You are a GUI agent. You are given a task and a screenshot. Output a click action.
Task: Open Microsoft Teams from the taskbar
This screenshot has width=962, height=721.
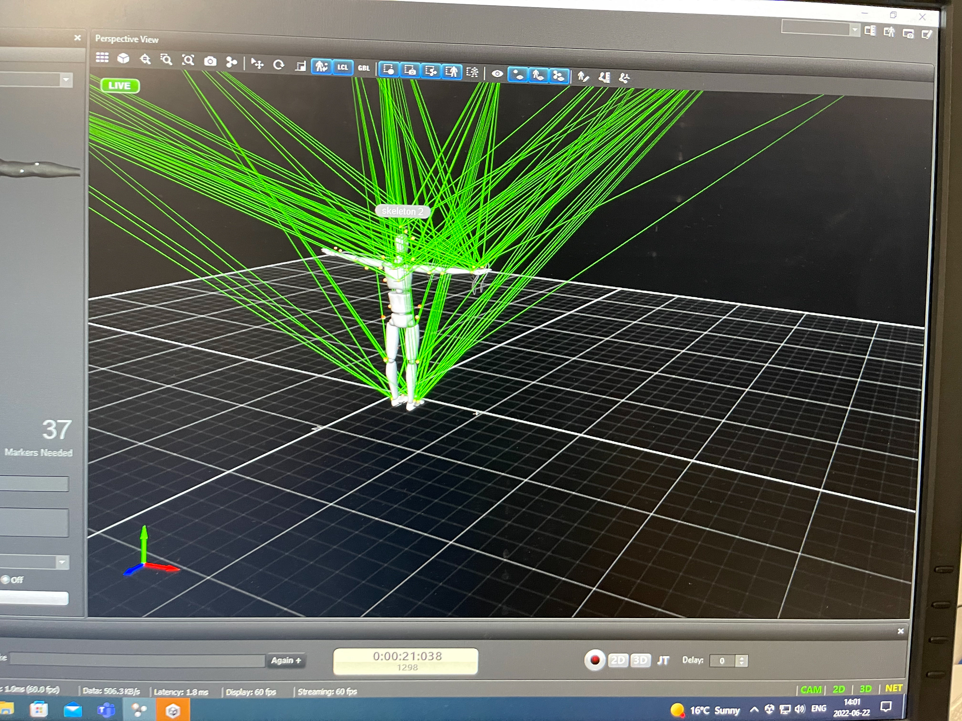106,710
